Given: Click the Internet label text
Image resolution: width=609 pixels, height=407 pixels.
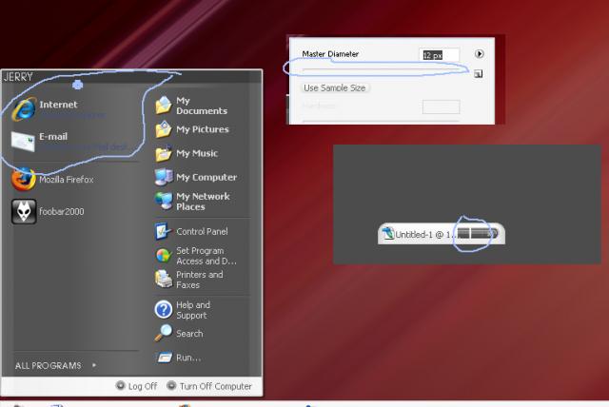Looking at the screenshot, I should (58, 105).
